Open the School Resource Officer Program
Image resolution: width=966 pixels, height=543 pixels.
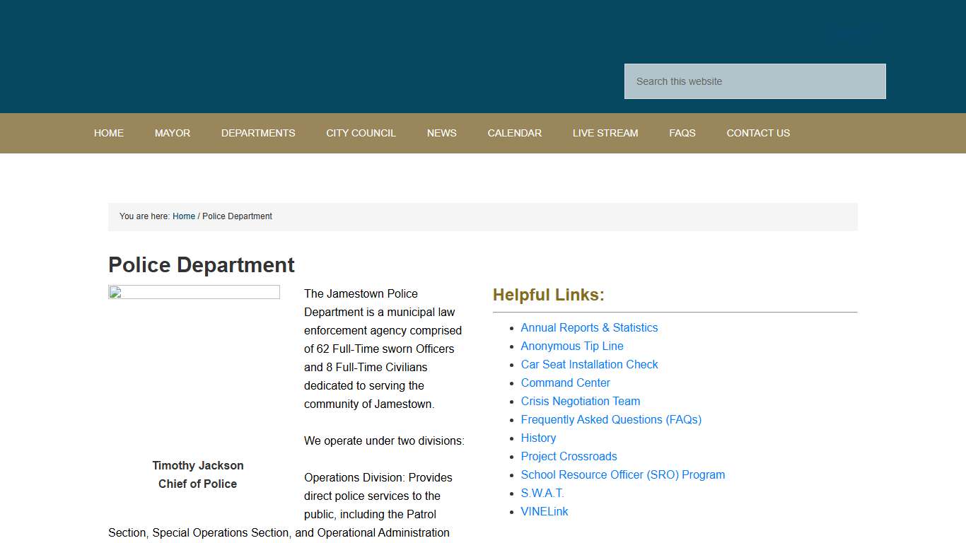pyautogui.click(x=622, y=474)
